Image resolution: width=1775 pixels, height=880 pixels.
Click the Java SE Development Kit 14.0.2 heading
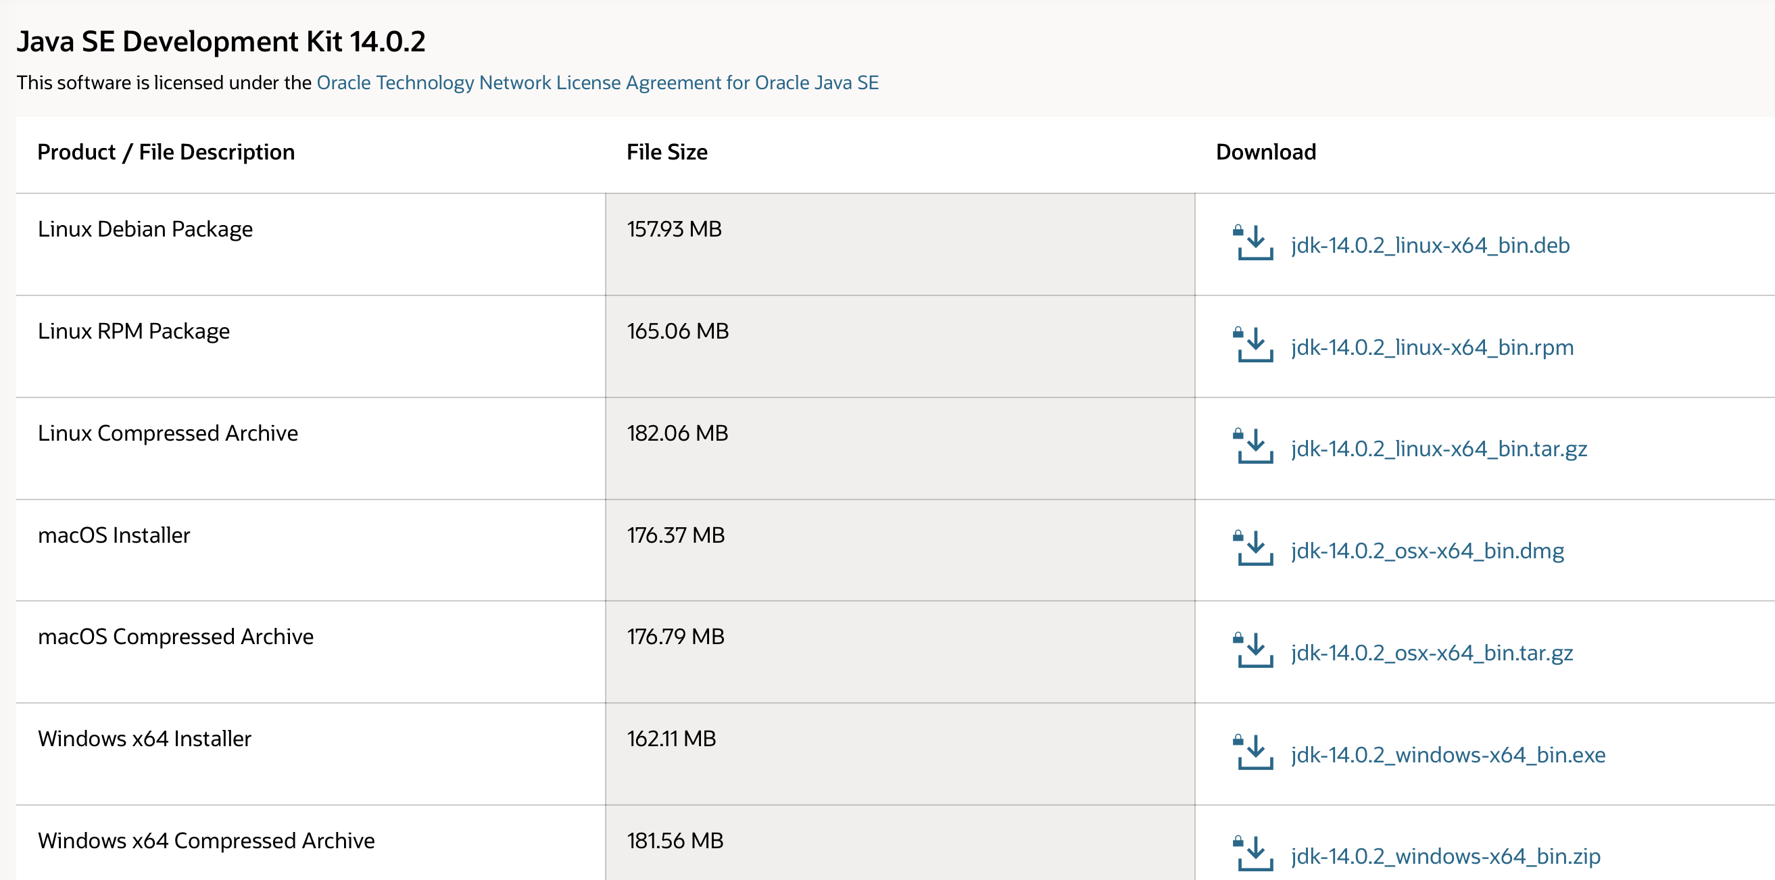coord(220,41)
